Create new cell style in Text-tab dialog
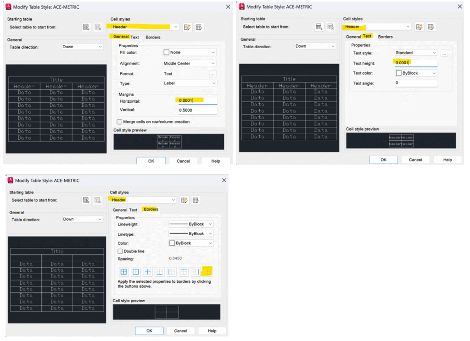Screen dimensions: 470x341 420,27
